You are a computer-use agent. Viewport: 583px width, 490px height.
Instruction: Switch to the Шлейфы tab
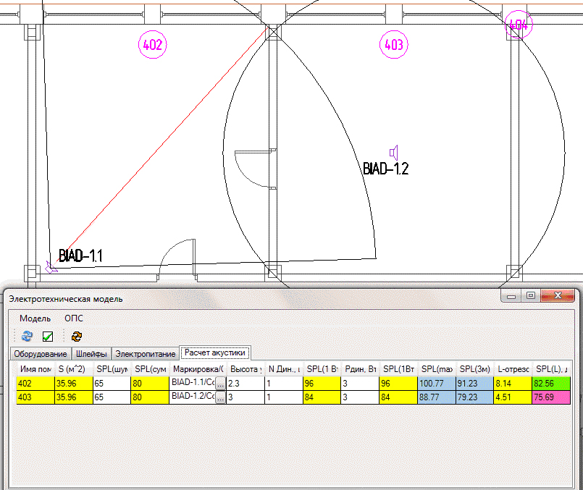click(x=91, y=354)
